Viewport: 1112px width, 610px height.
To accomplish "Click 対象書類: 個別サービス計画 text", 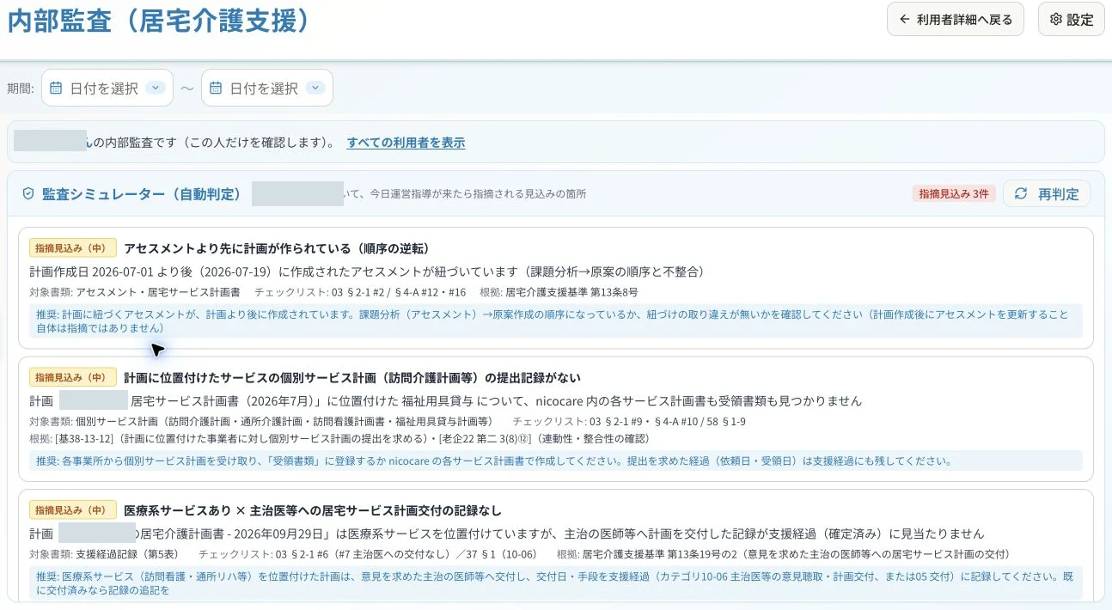I will pyautogui.click(x=260, y=421).
